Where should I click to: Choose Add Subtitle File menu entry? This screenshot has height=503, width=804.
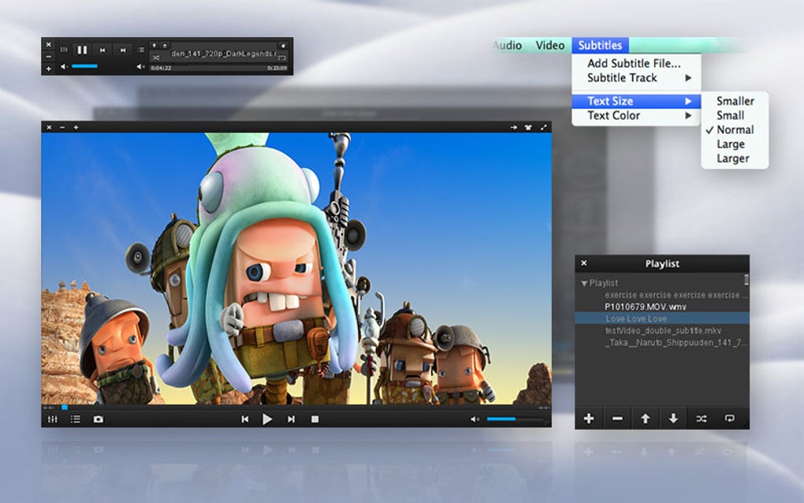[634, 64]
